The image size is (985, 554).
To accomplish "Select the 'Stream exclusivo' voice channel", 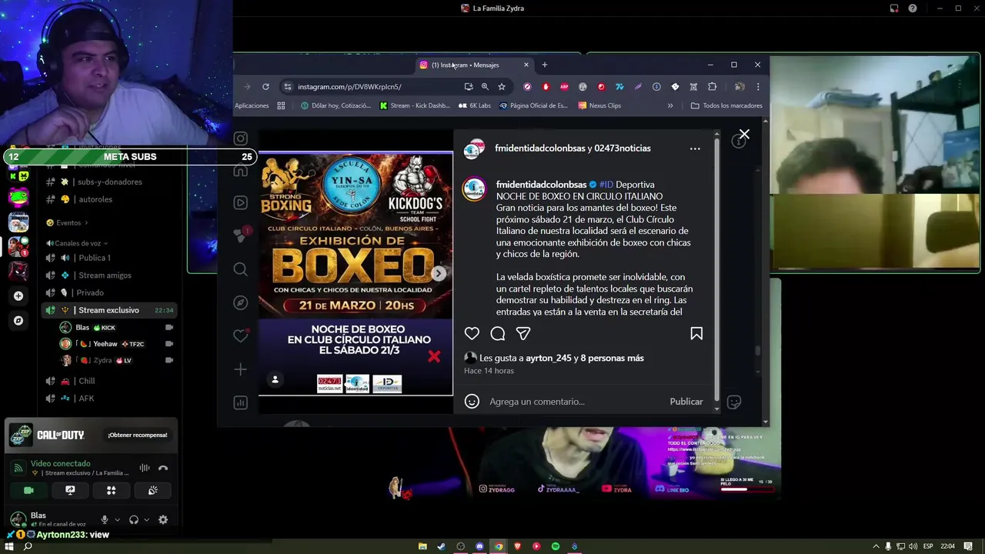I will (x=108, y=310).
